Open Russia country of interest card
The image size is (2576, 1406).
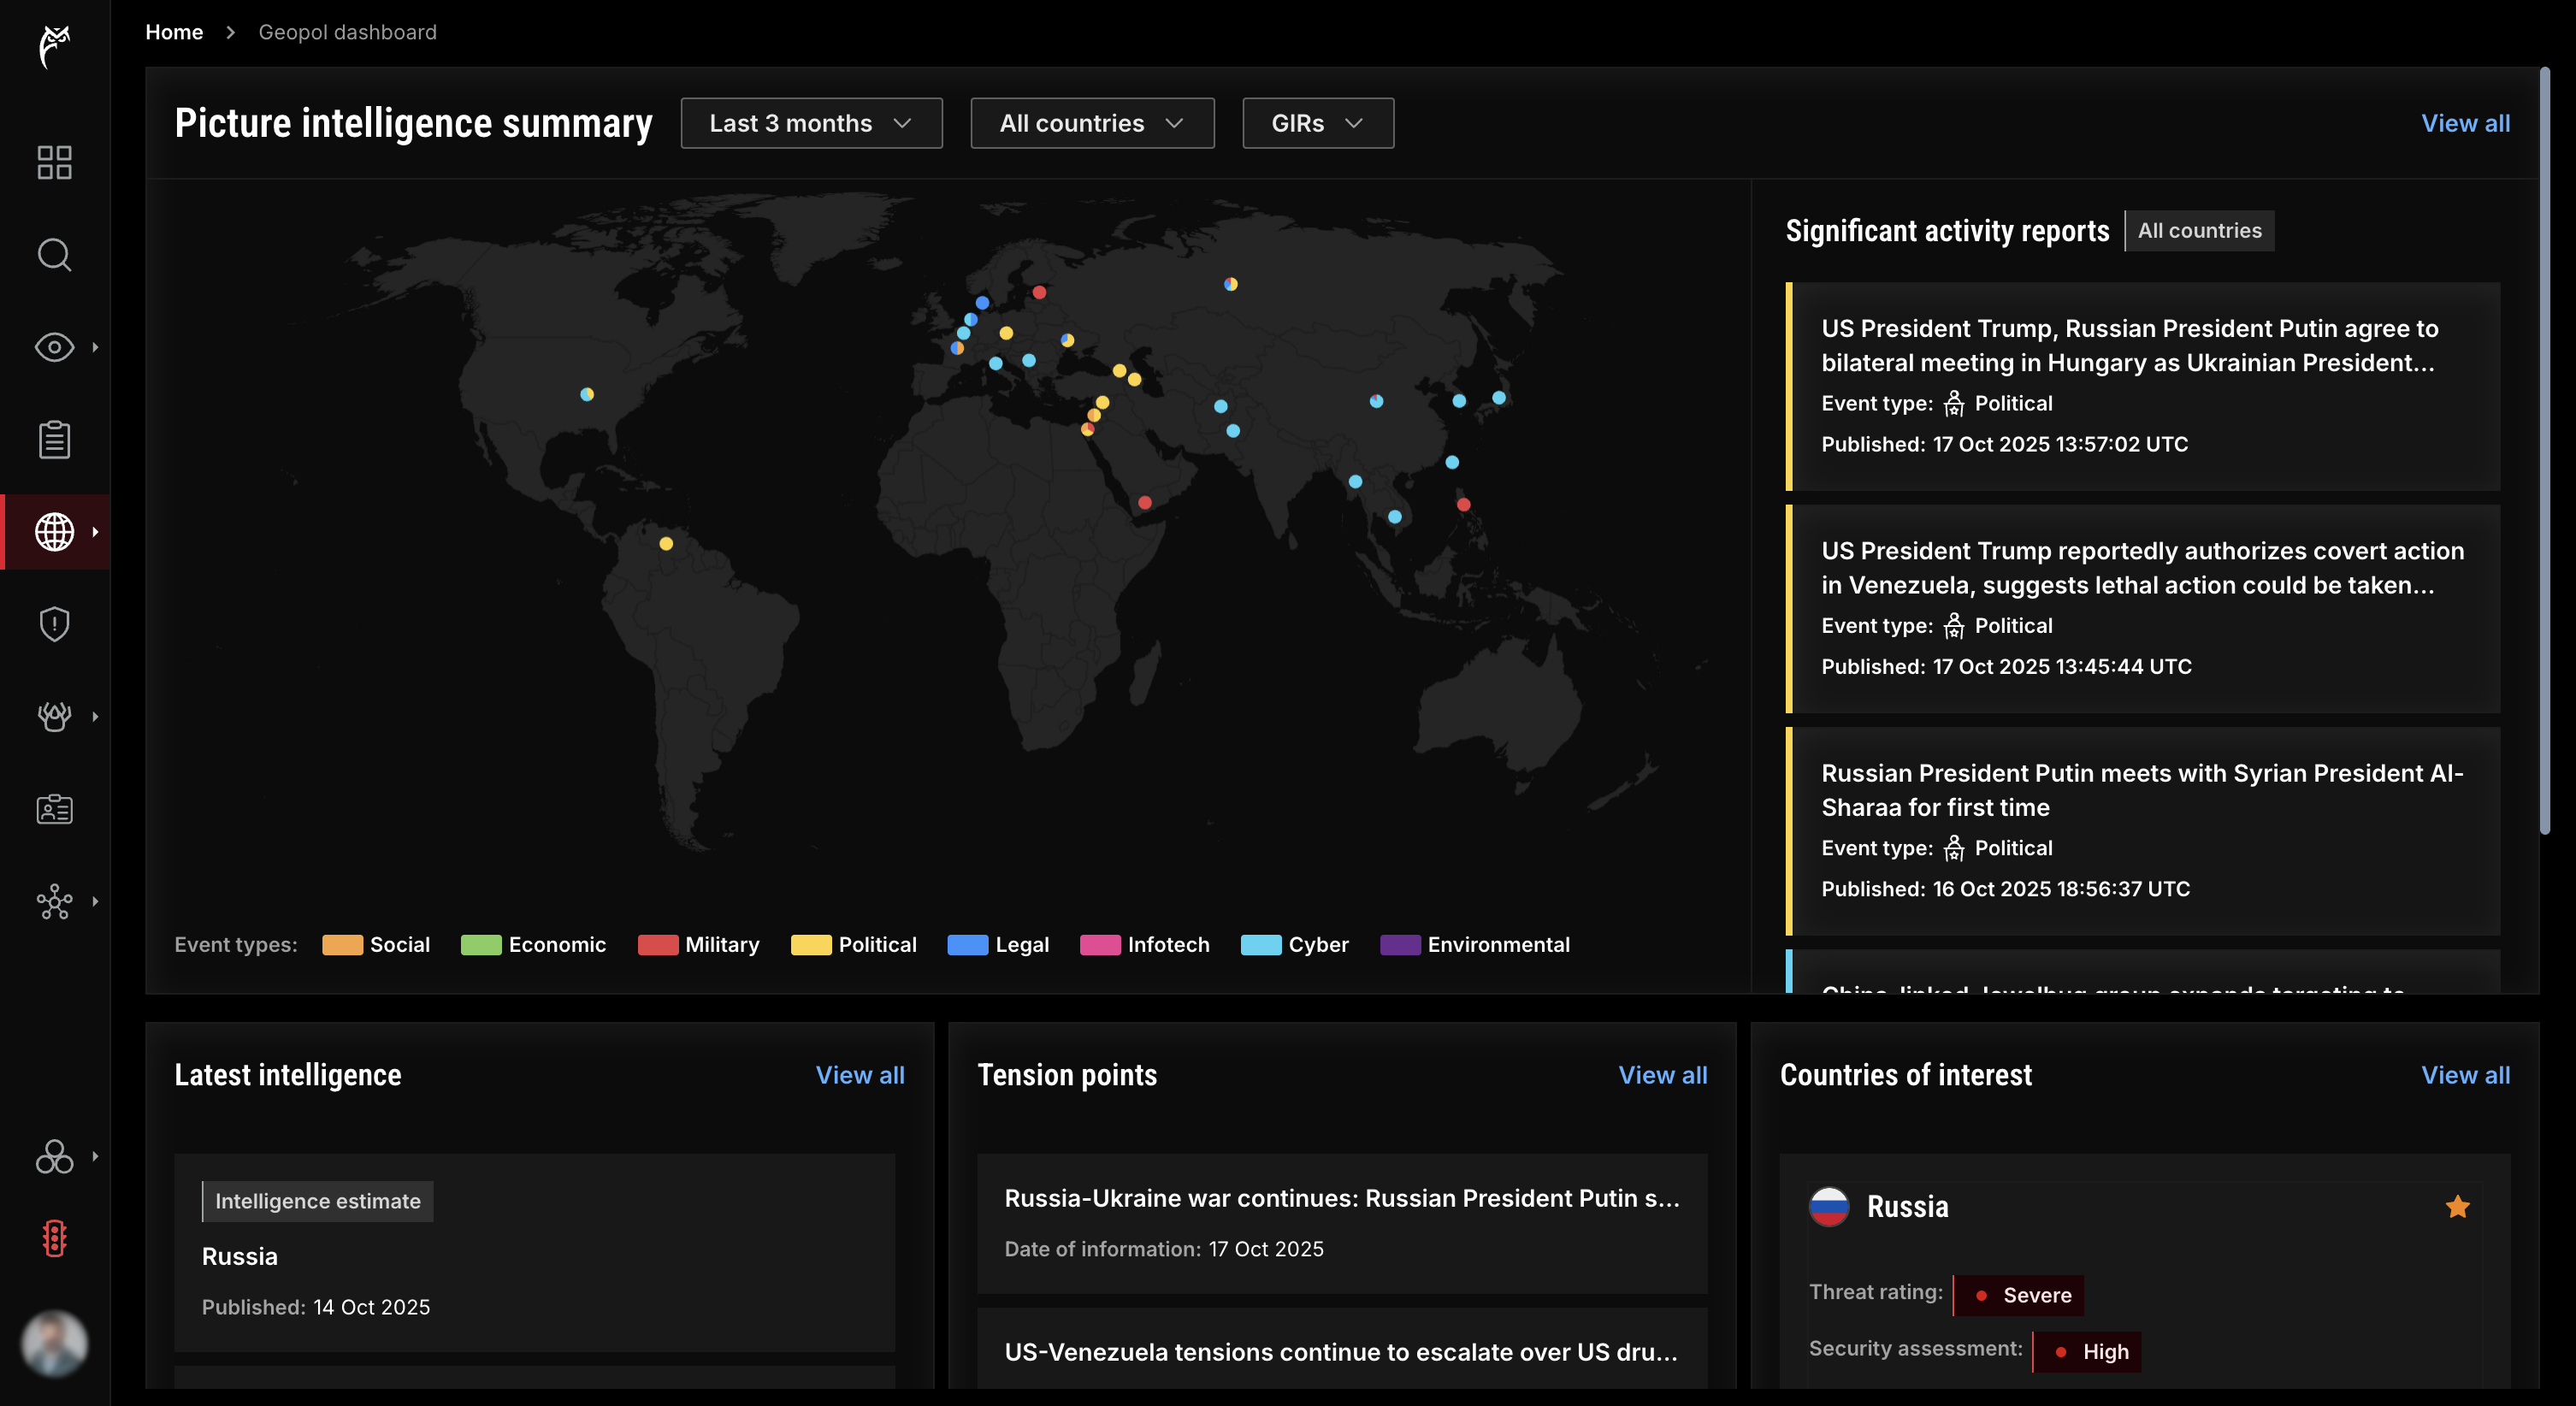pos(2144,1271)
